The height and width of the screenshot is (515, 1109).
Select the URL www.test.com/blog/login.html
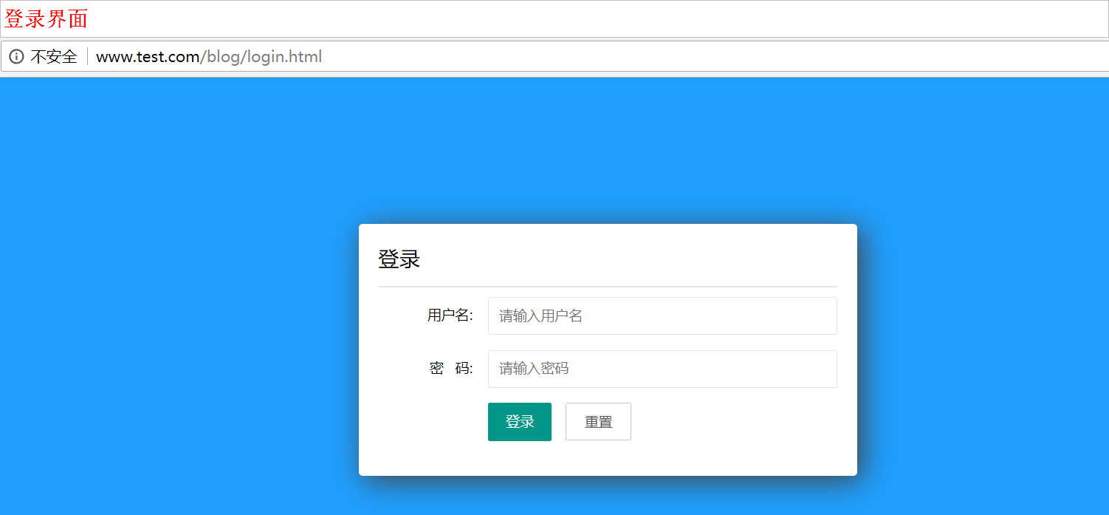tap(207, 56)
